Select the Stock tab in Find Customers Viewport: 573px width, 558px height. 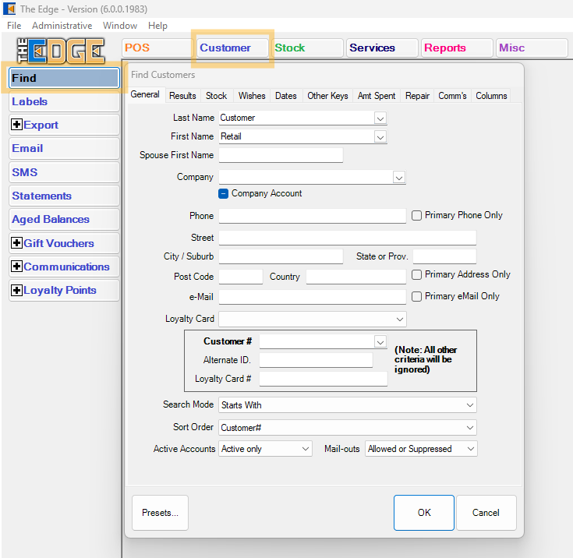pos(217,96)
